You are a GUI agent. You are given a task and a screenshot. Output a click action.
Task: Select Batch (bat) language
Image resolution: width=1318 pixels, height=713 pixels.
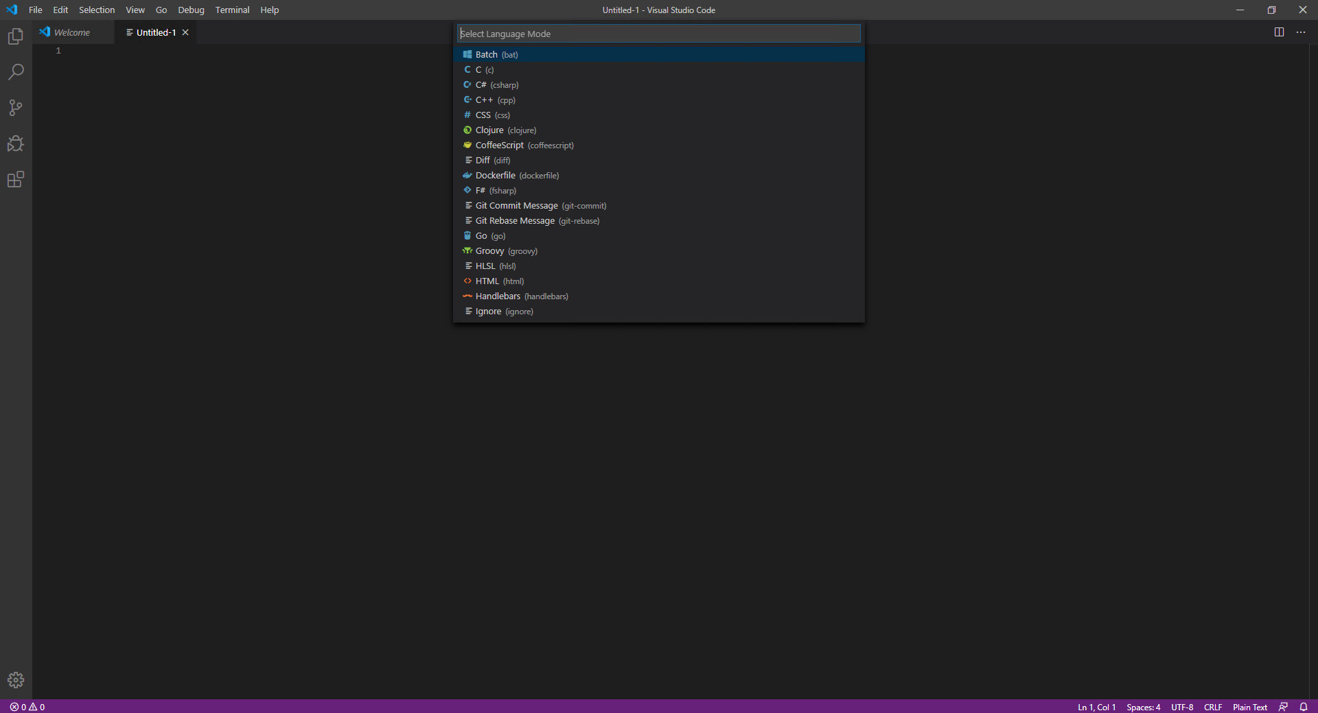coord(659,54)
